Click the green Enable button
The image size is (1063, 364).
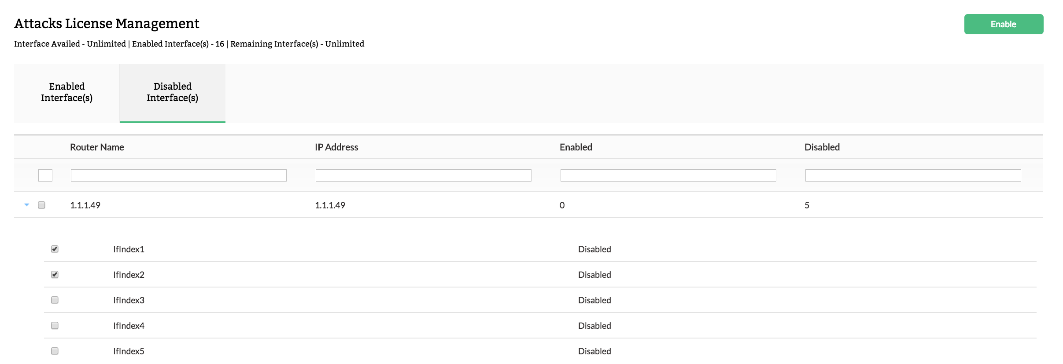[1003, 24]
